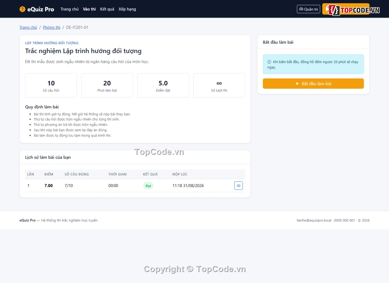Click the countdown notice about 20 phút

click(x=313, y=65)
